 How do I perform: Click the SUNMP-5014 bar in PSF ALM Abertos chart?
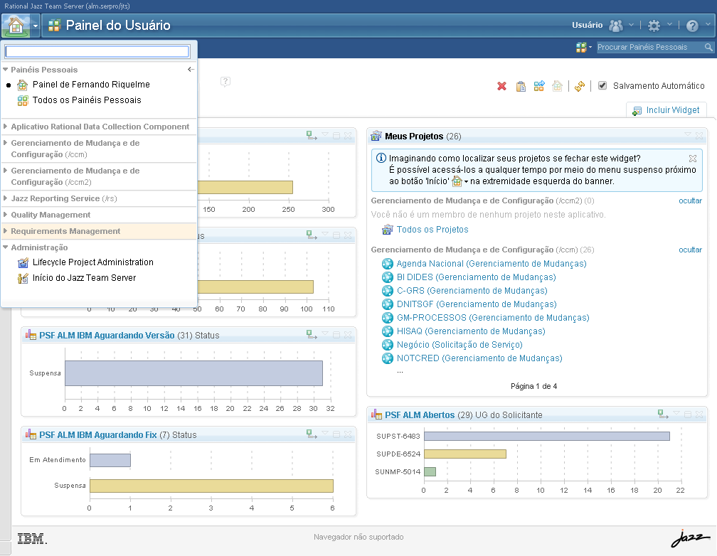click(x=430, y=471)
